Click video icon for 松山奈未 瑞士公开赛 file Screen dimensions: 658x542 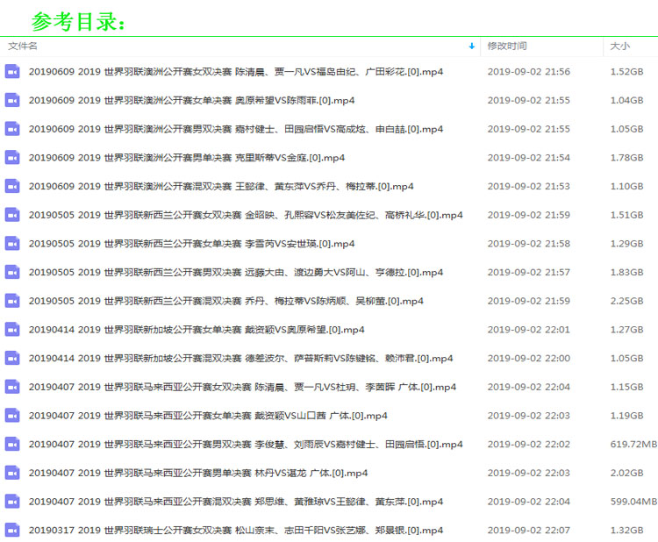tap(12, 530)
